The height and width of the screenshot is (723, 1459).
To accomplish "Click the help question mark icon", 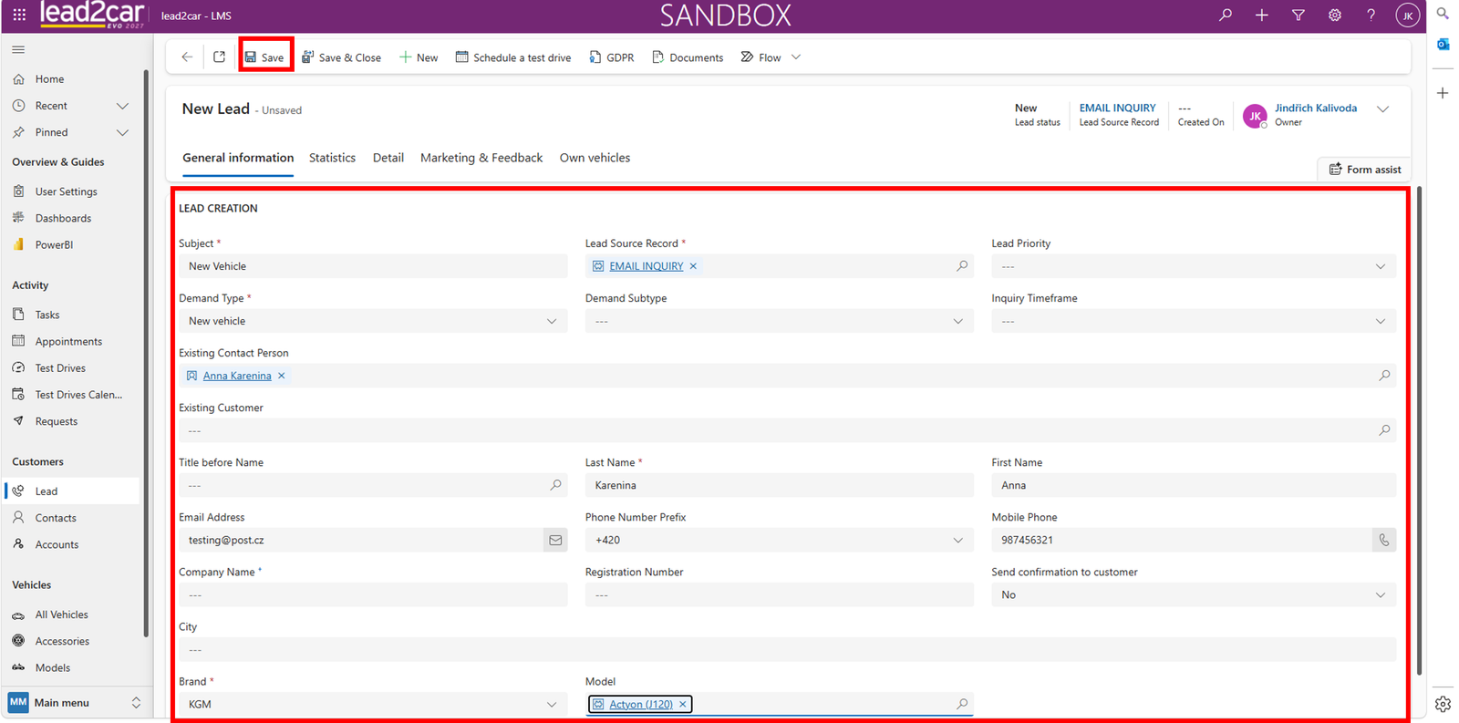I will click(x=1371, y=15).
